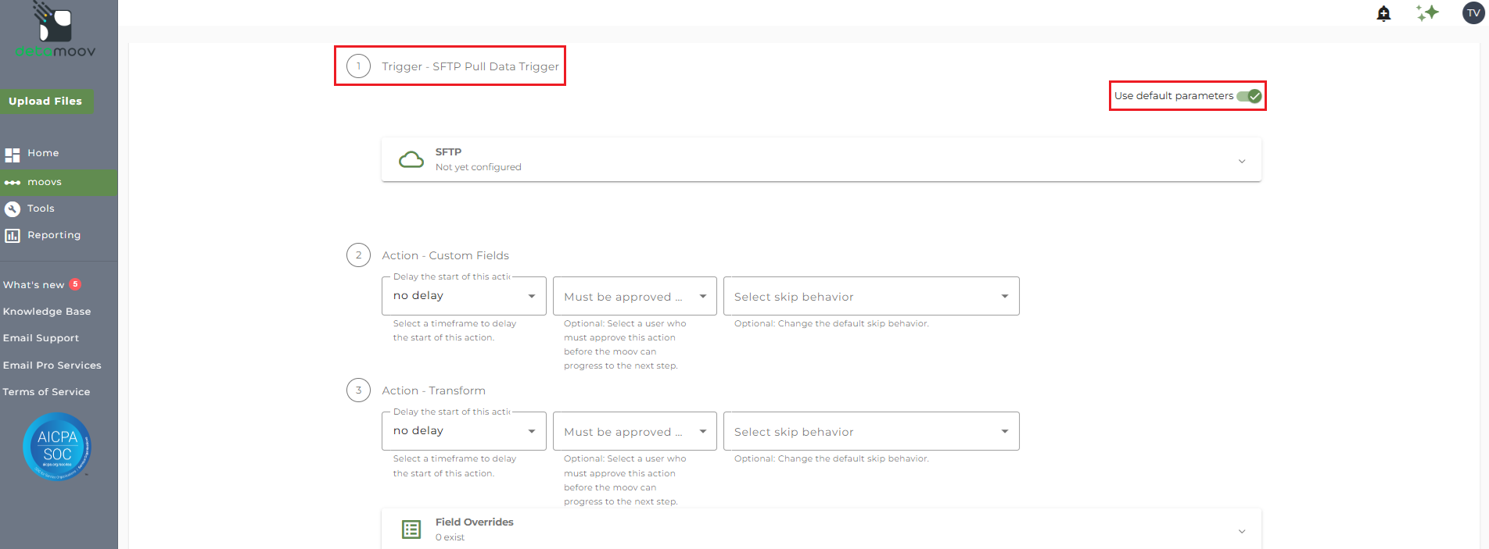
Task: Open Transform skip behavior dropdown
Action: point(870,432)
